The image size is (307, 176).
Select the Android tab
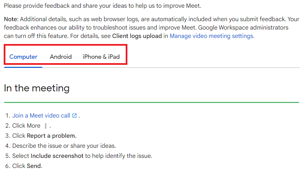point(61,57)
